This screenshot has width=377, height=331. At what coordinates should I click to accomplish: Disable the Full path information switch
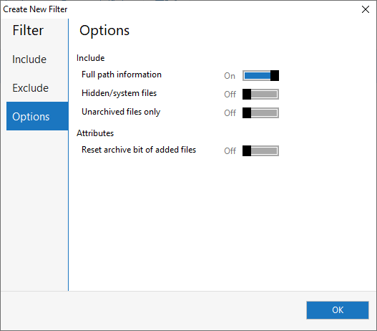260,76
